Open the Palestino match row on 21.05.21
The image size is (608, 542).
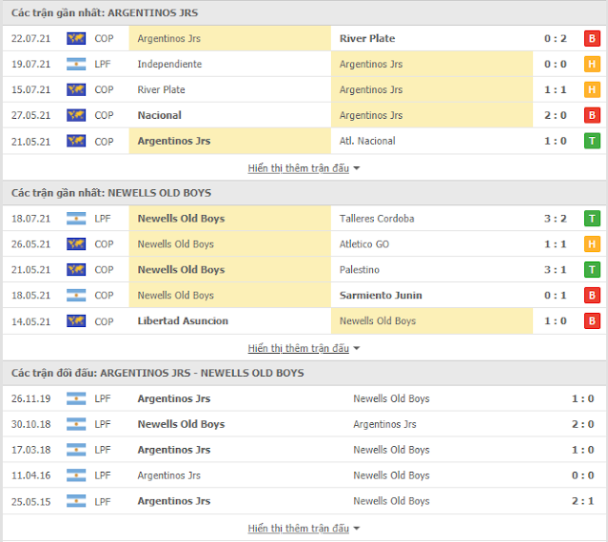pos(304,270)
